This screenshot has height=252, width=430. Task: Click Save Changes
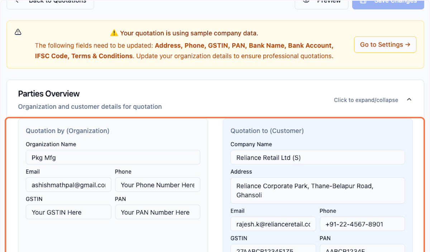point(388,2)
